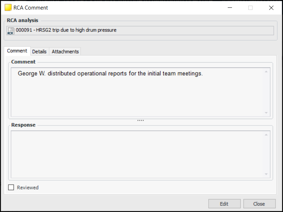Select the Comment tab
This screenshot has height=212, width=283.
17,51
